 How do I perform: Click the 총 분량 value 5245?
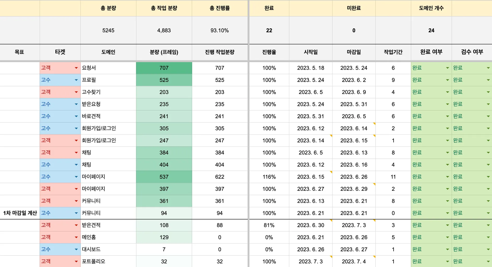click(108, 30)
